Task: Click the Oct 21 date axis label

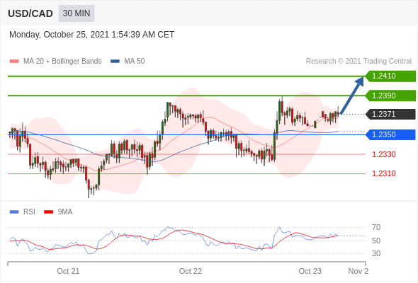Action: [68, 271]
